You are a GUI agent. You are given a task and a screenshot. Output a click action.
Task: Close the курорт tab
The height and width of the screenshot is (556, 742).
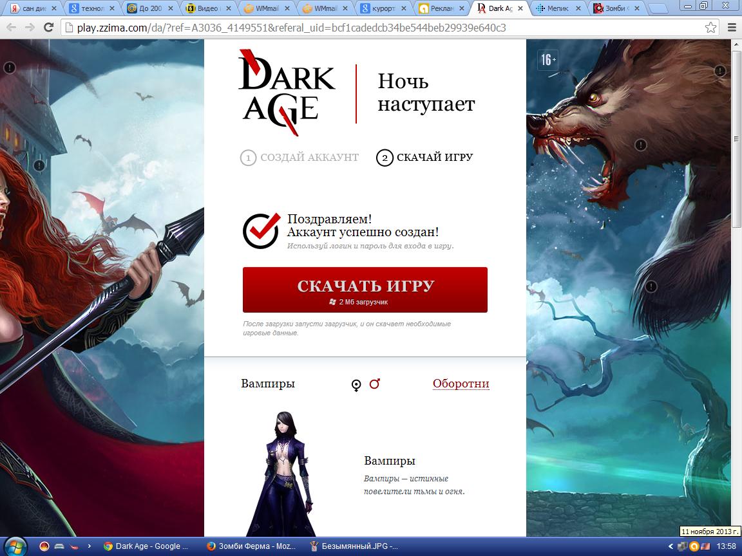(404, 8)
